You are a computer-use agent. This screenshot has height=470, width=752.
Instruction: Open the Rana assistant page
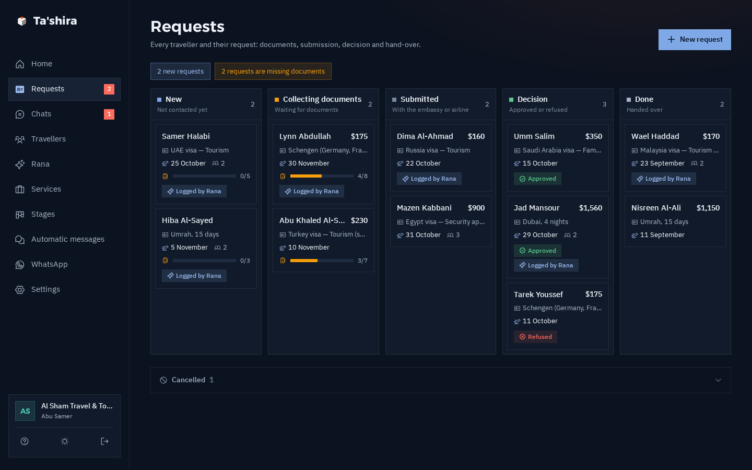pyautogui.click(x=64, y=164)
